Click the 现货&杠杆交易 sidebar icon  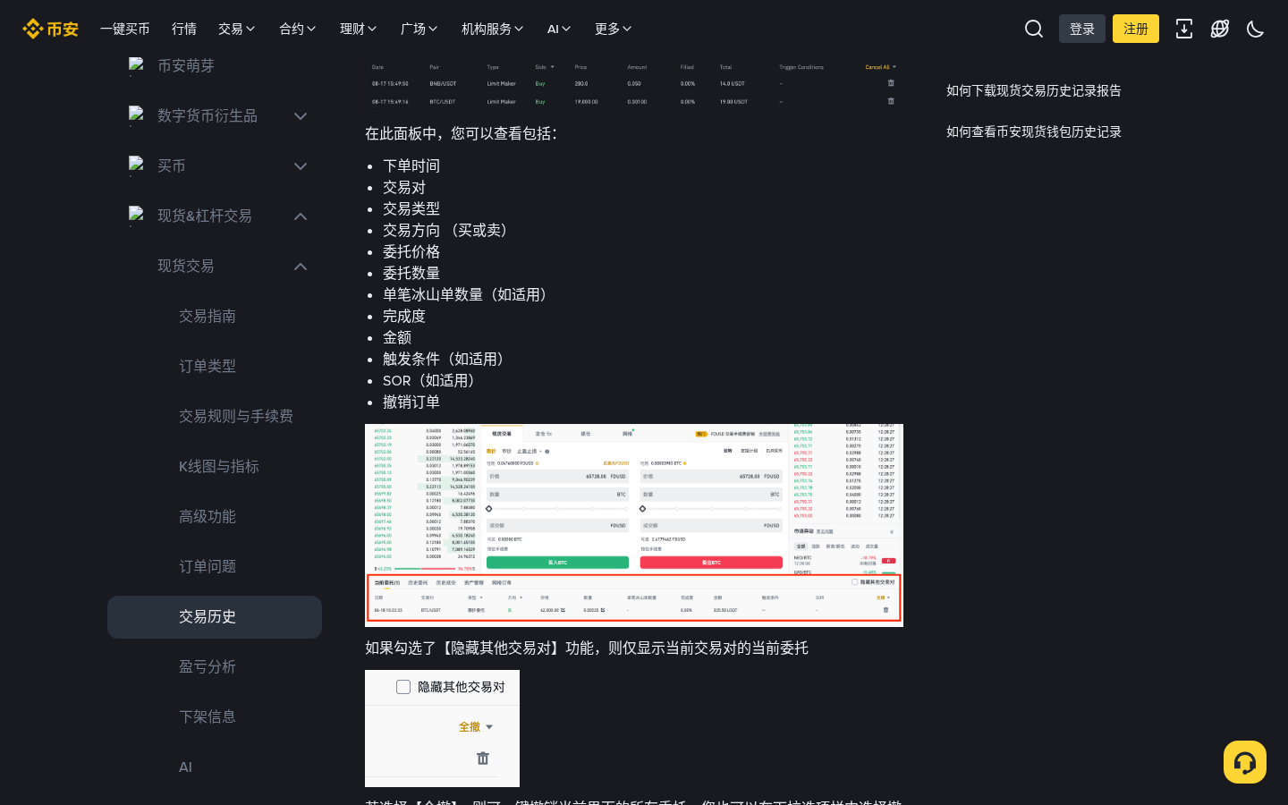click(136, 216)
